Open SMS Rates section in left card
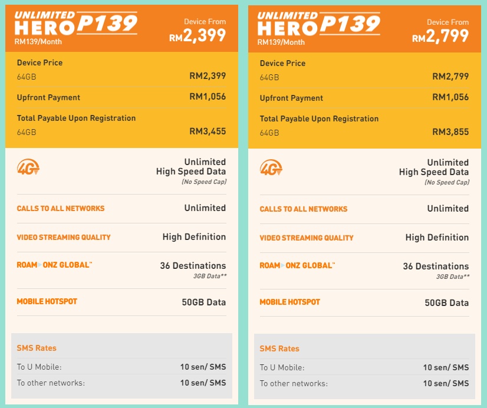The width and height of the screenshot is (487, 408). click(37, 348)
